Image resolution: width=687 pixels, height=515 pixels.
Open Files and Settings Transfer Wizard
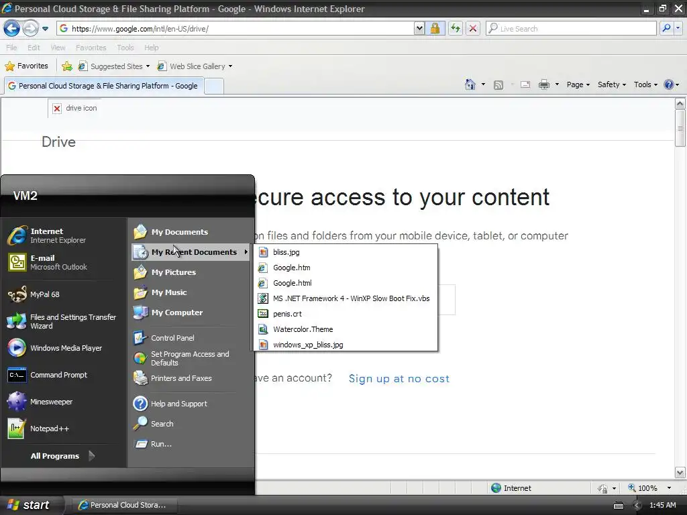click(x=64, y=321)
